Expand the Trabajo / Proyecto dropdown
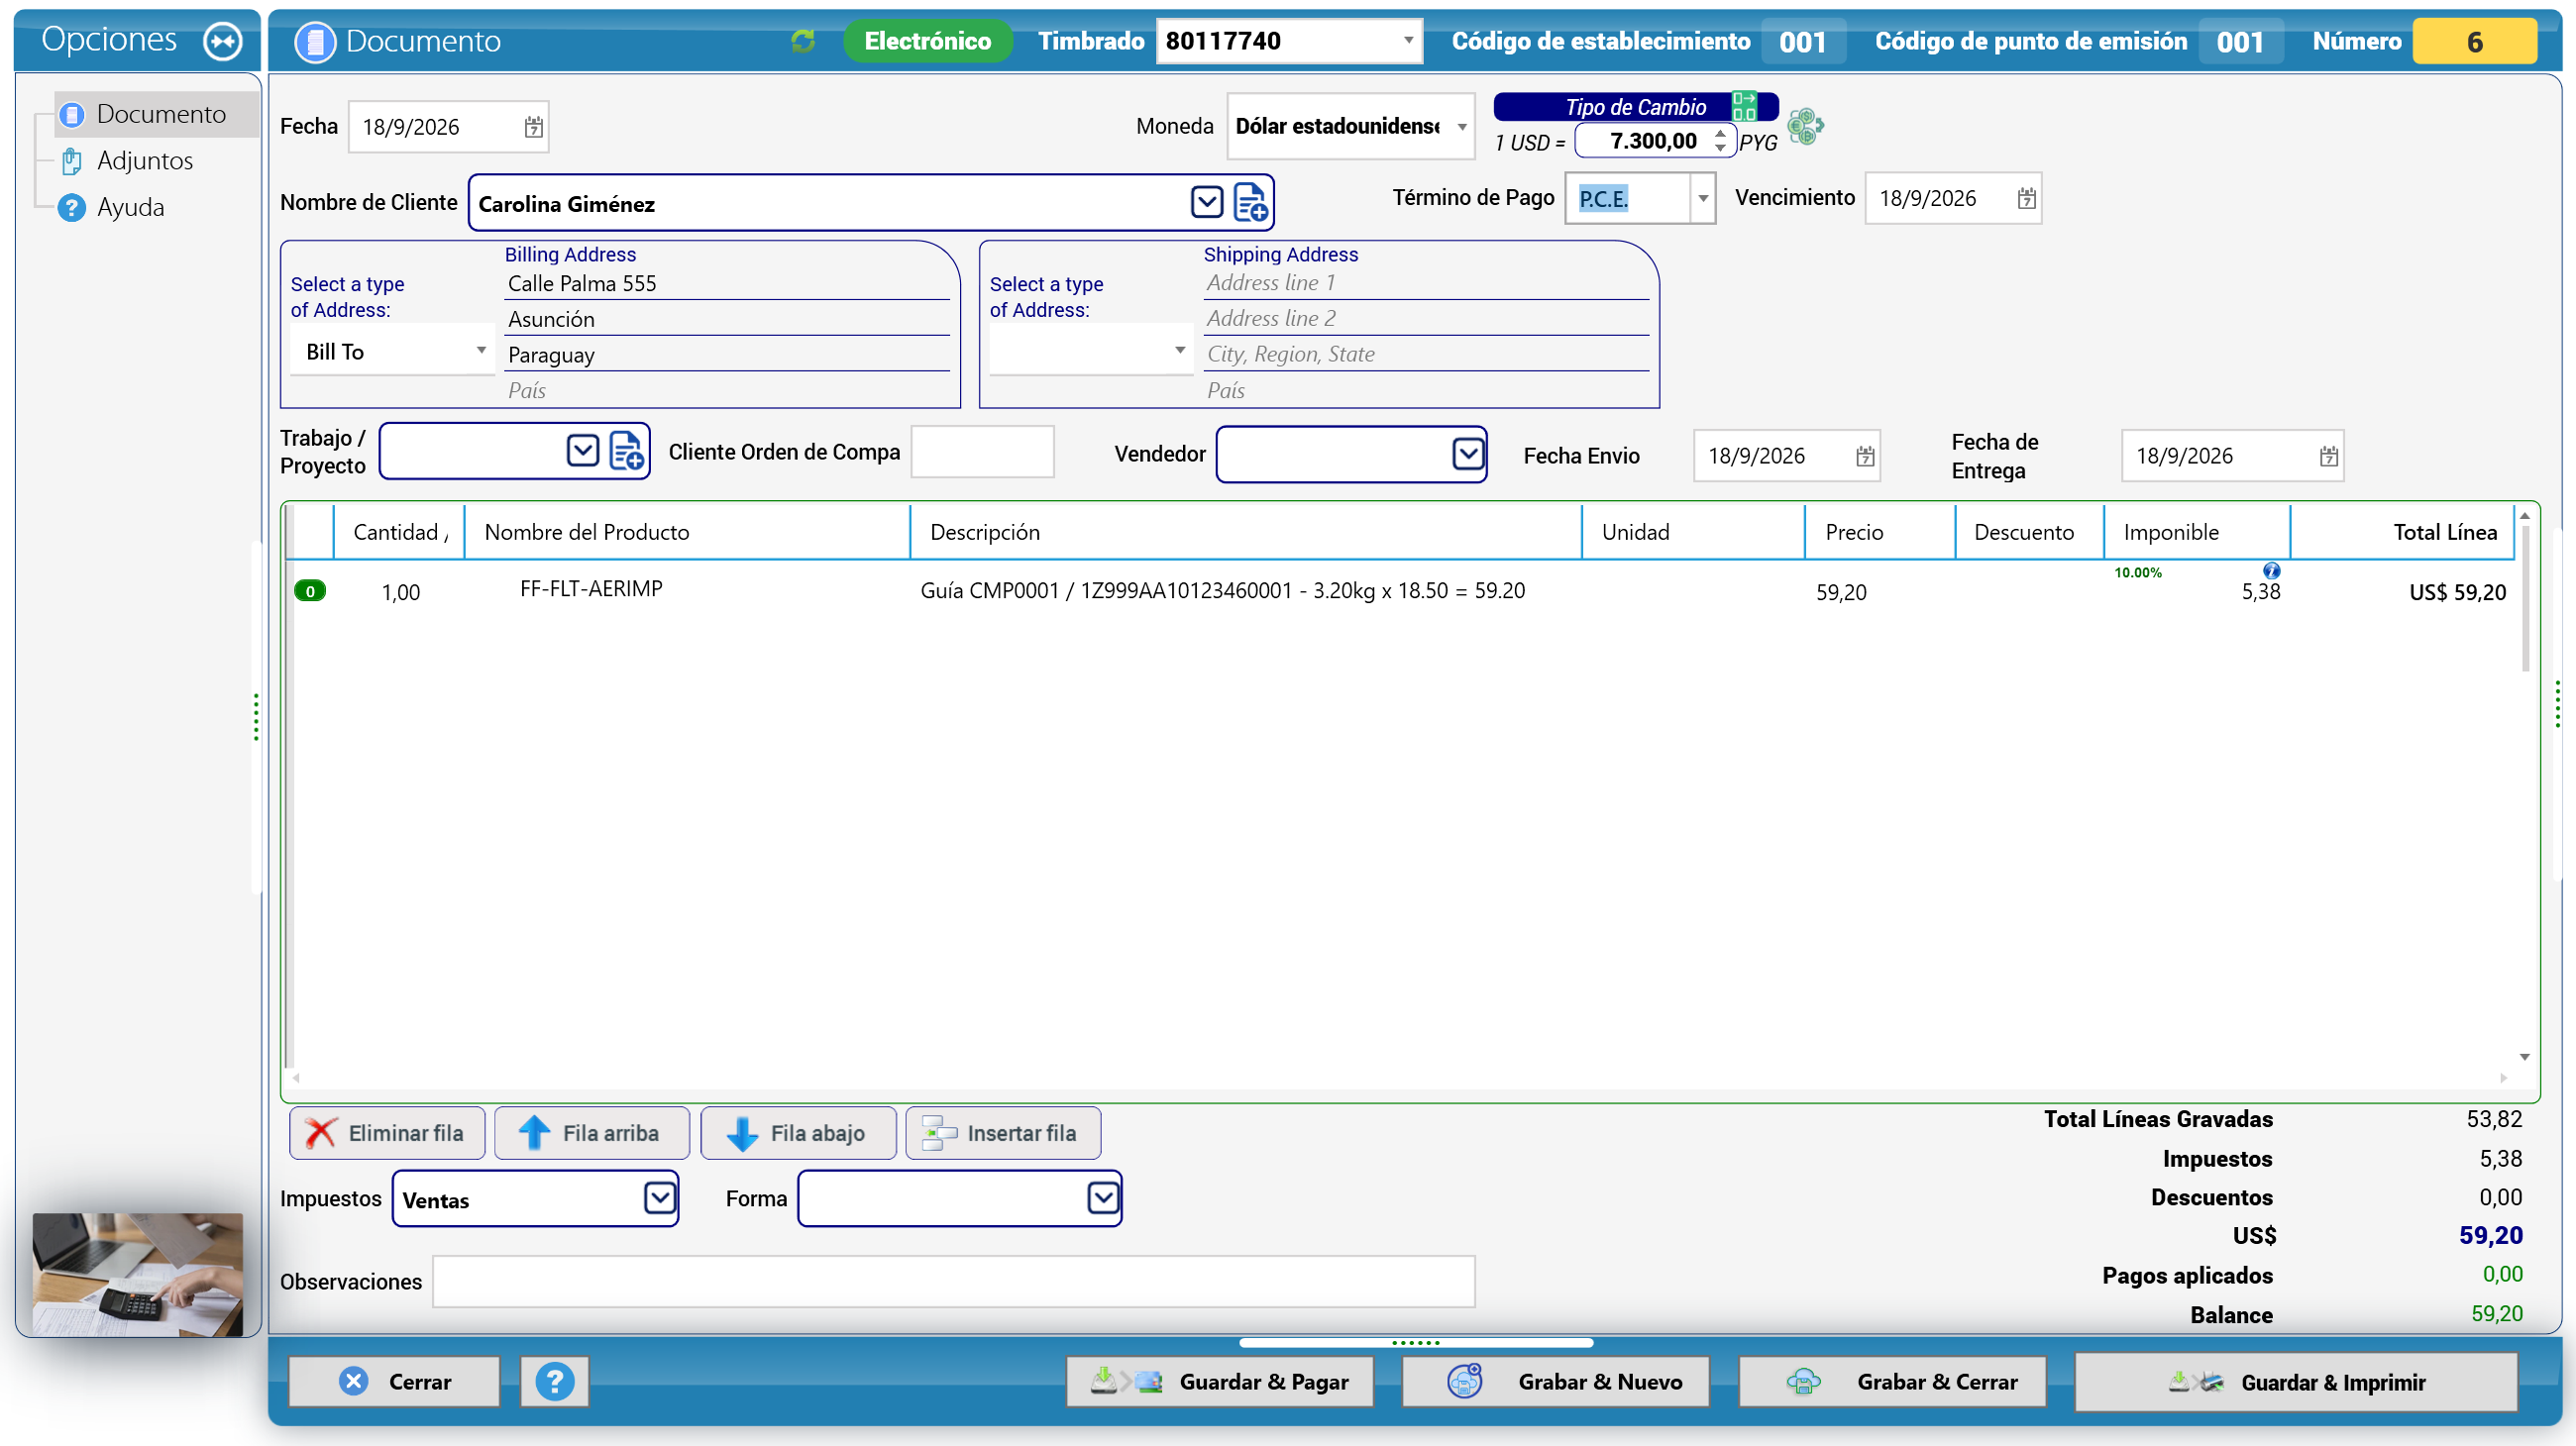Image resolution: width=2576 pixels, height=1446 pixels. point(583,452)
